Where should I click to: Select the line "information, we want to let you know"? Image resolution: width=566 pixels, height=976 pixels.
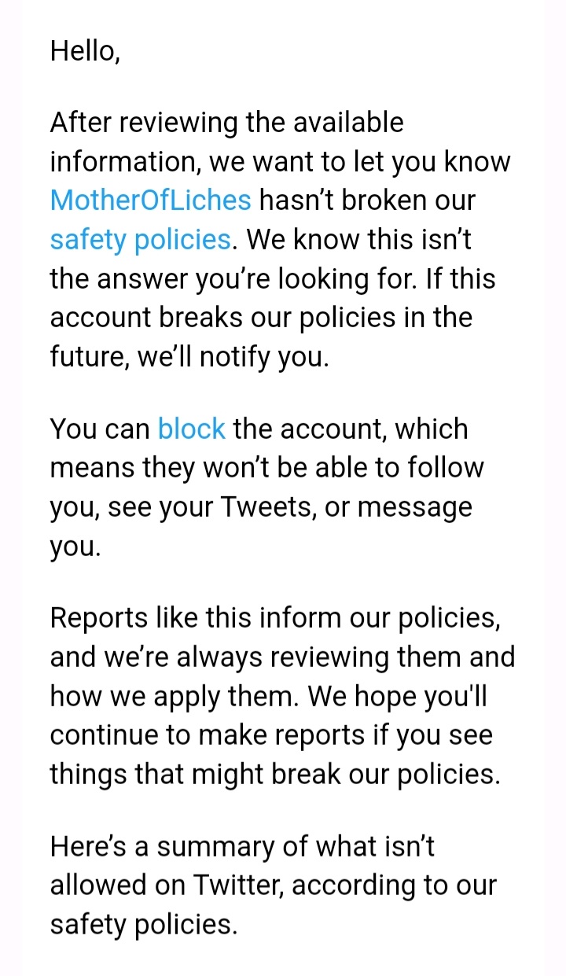(x=281, y=161)
